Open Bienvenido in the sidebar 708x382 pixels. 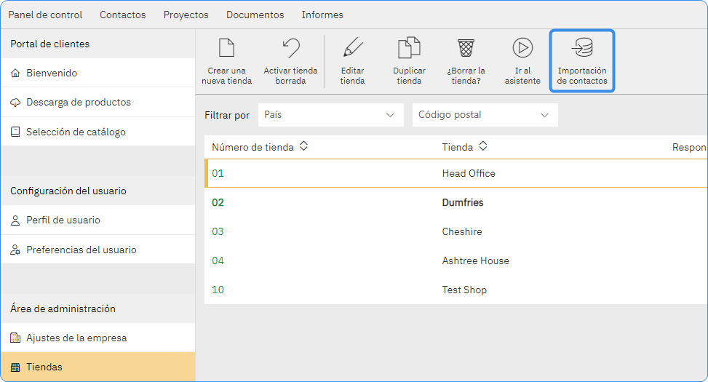52,73
